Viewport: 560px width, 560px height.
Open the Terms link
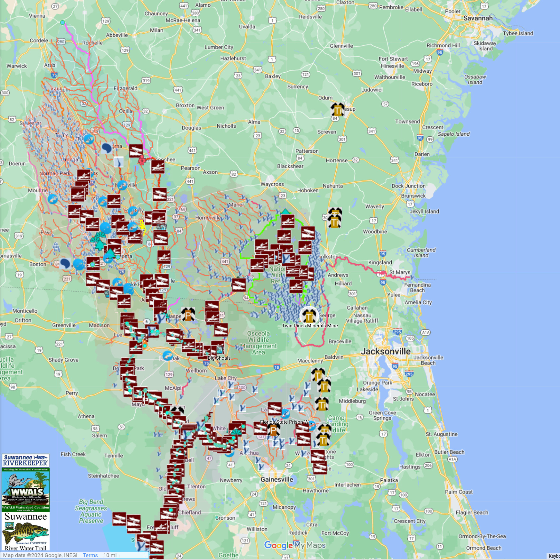pos(90,555)
